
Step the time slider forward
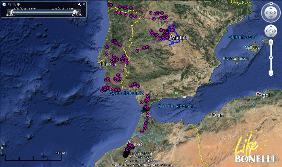[78, 12]
